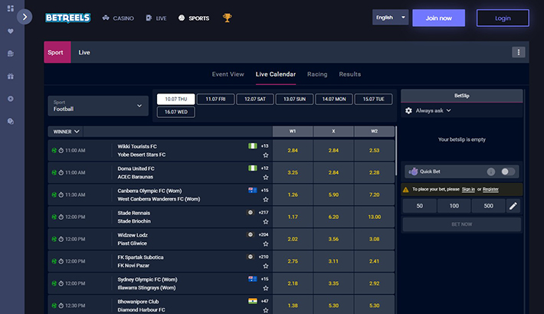This screenshot has width=544, height=314.
Task: Pick W1 odds 2.02 for Widzew Lodz
Action: (x=293, y=240)
